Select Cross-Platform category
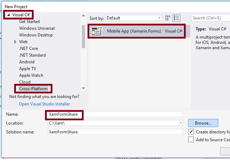230x161 pixels. pyautogui.click(x=33, y=89)
